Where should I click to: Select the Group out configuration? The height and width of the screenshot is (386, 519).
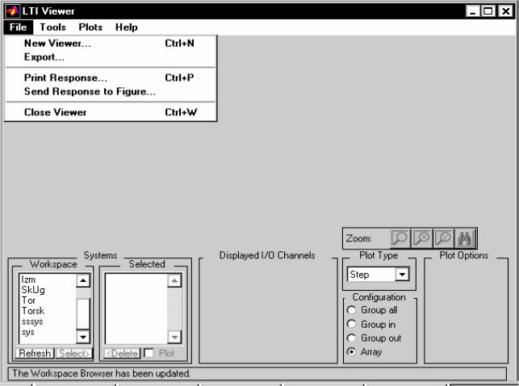pos(374,338)
